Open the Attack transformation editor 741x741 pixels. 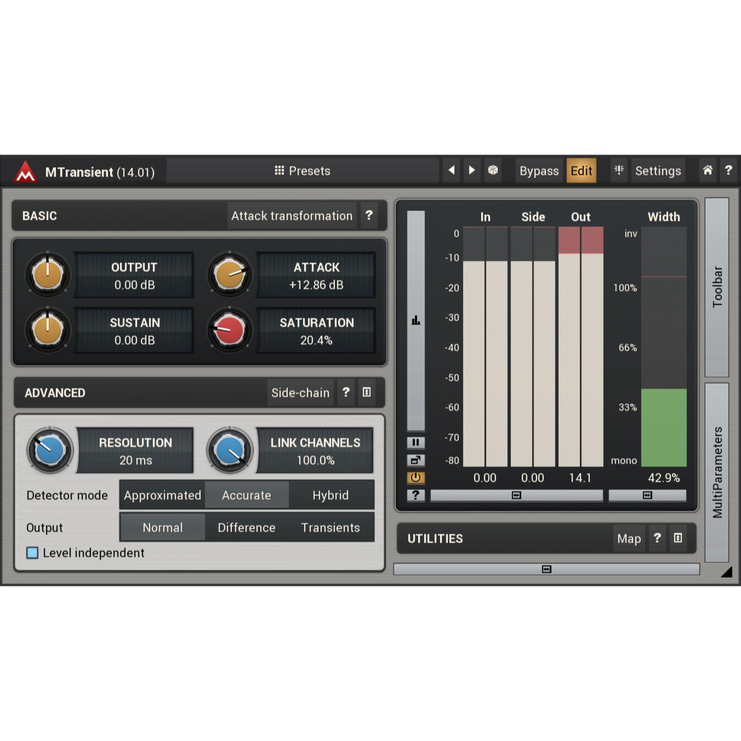(x=292, y=216)
